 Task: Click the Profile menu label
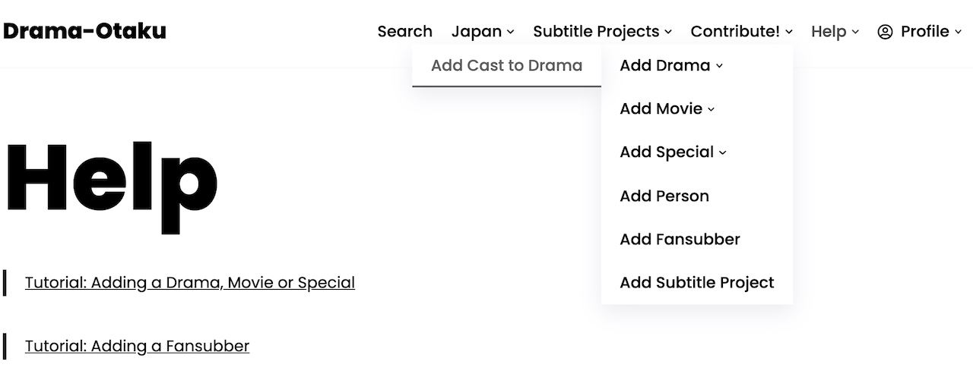click(925, 31)
